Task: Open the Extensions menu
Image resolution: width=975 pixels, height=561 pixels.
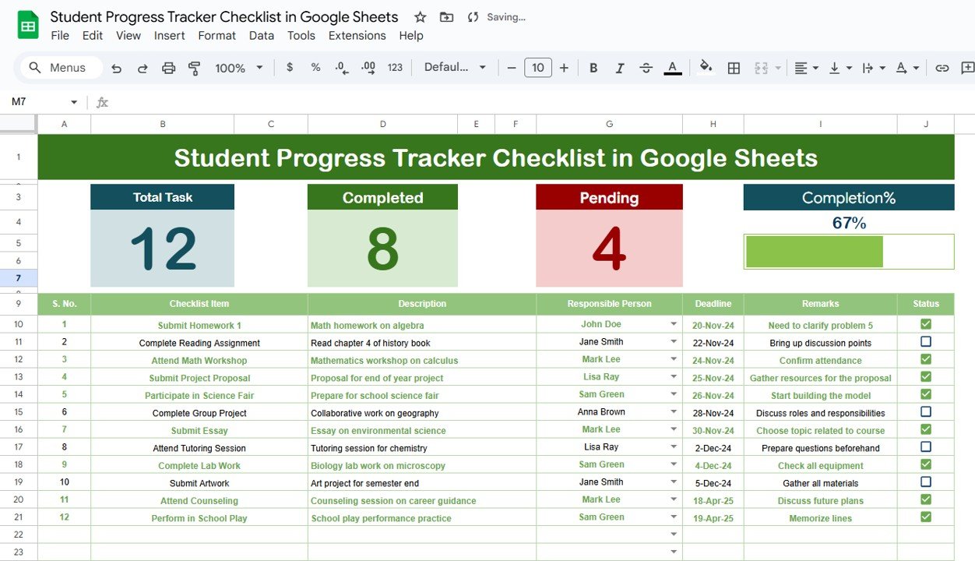Action: click(x=357, y=36)
